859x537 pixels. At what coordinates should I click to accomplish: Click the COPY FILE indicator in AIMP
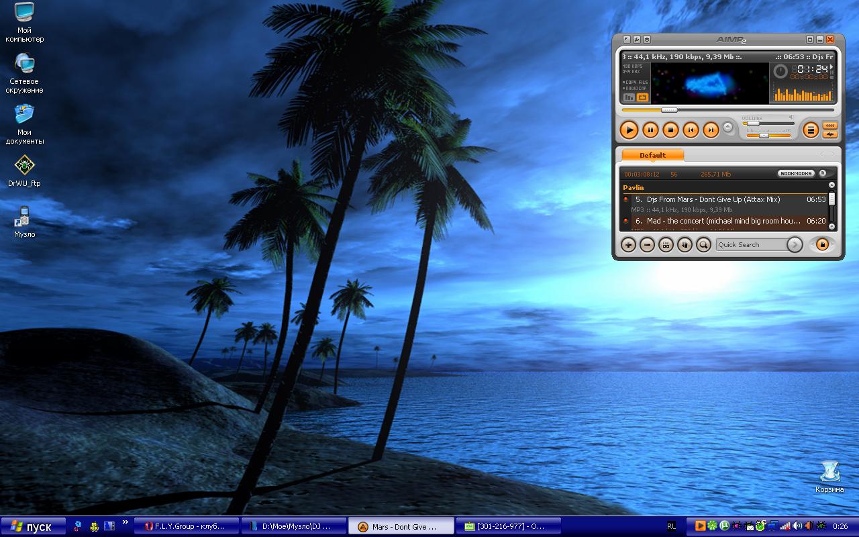tap(635, 82)
